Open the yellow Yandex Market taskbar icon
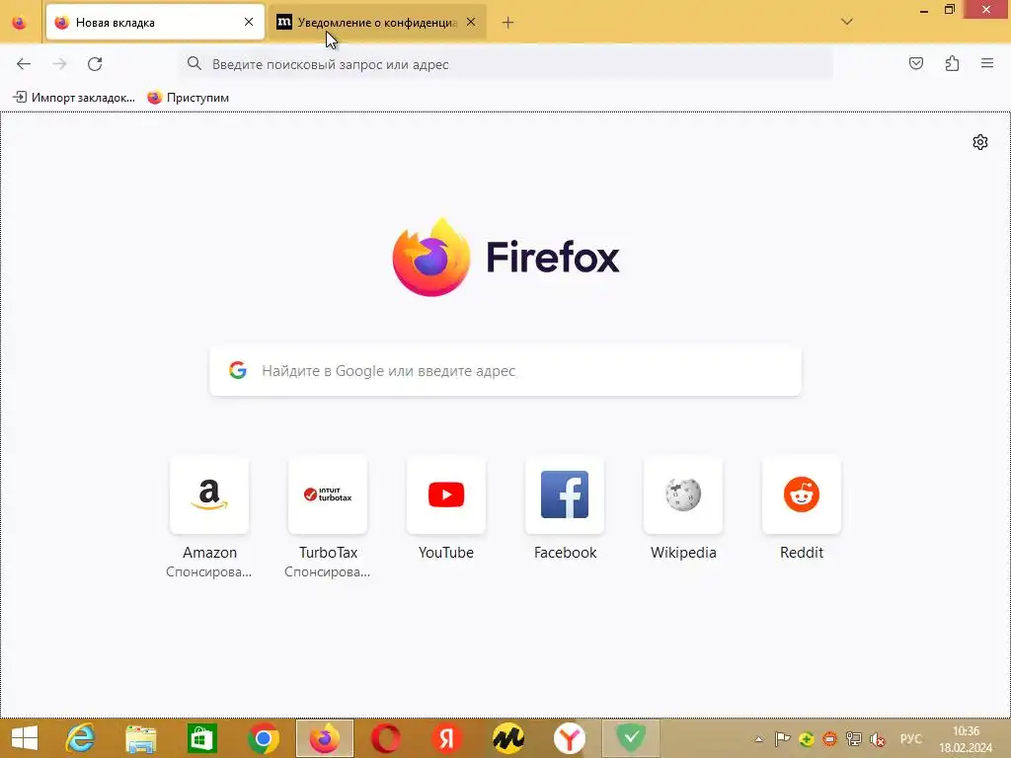1011x758 pixels. (x=508, y=738)
